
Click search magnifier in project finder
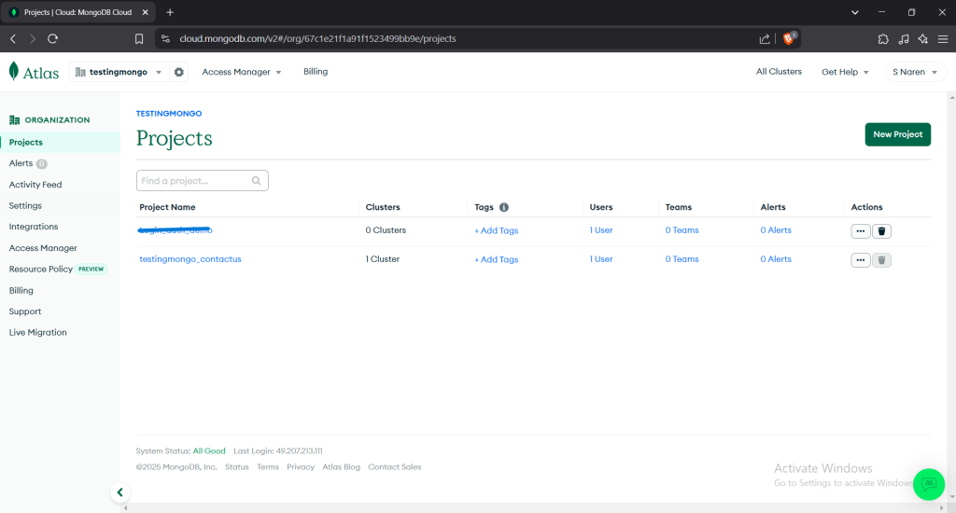pyautogui.click(x=256, y=181)
